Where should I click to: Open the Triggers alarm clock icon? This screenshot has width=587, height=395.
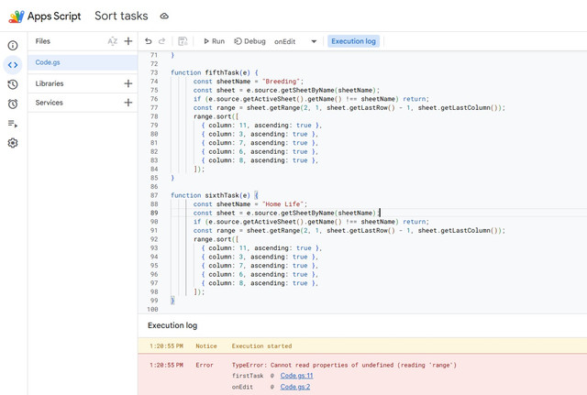(x=13, y=104)
